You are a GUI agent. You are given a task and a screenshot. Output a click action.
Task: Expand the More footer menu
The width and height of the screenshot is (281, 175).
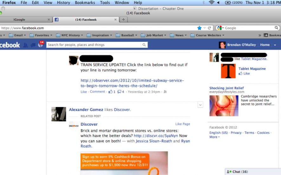(x=214, y=137)
